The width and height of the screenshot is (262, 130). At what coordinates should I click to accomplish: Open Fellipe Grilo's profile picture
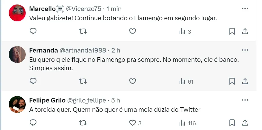(18, 104)
